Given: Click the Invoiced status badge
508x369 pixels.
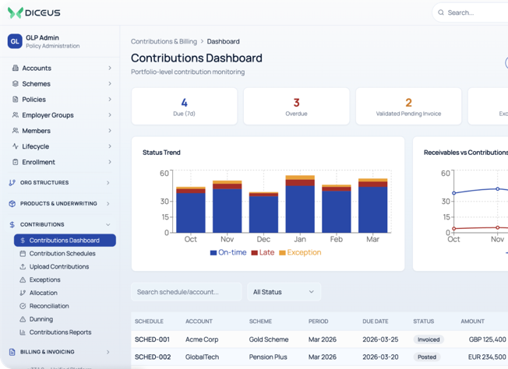Looking at the screenshot, I should [429, 339].
